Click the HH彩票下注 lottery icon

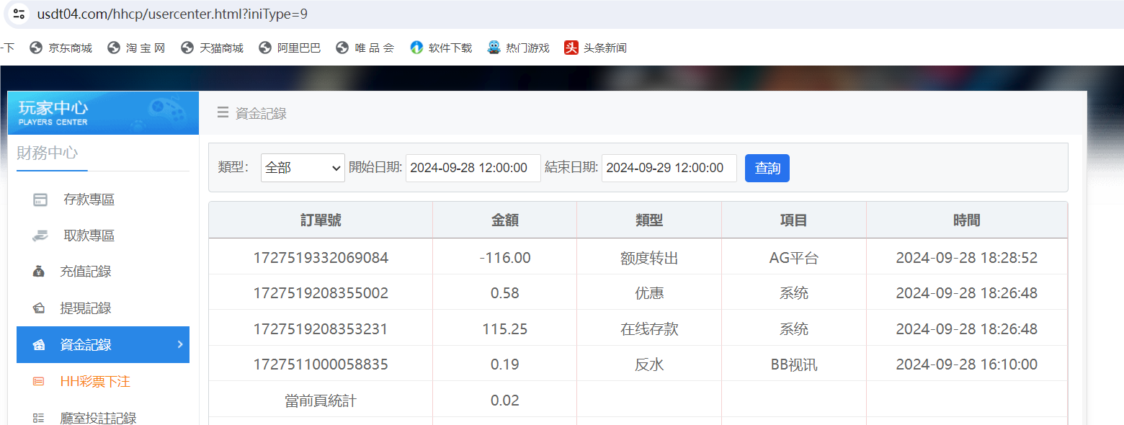pos(40,381)
